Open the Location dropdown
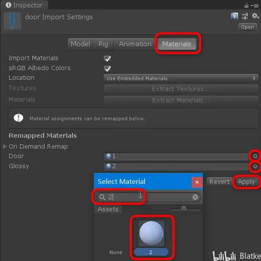261x261 pixels. 181,78
